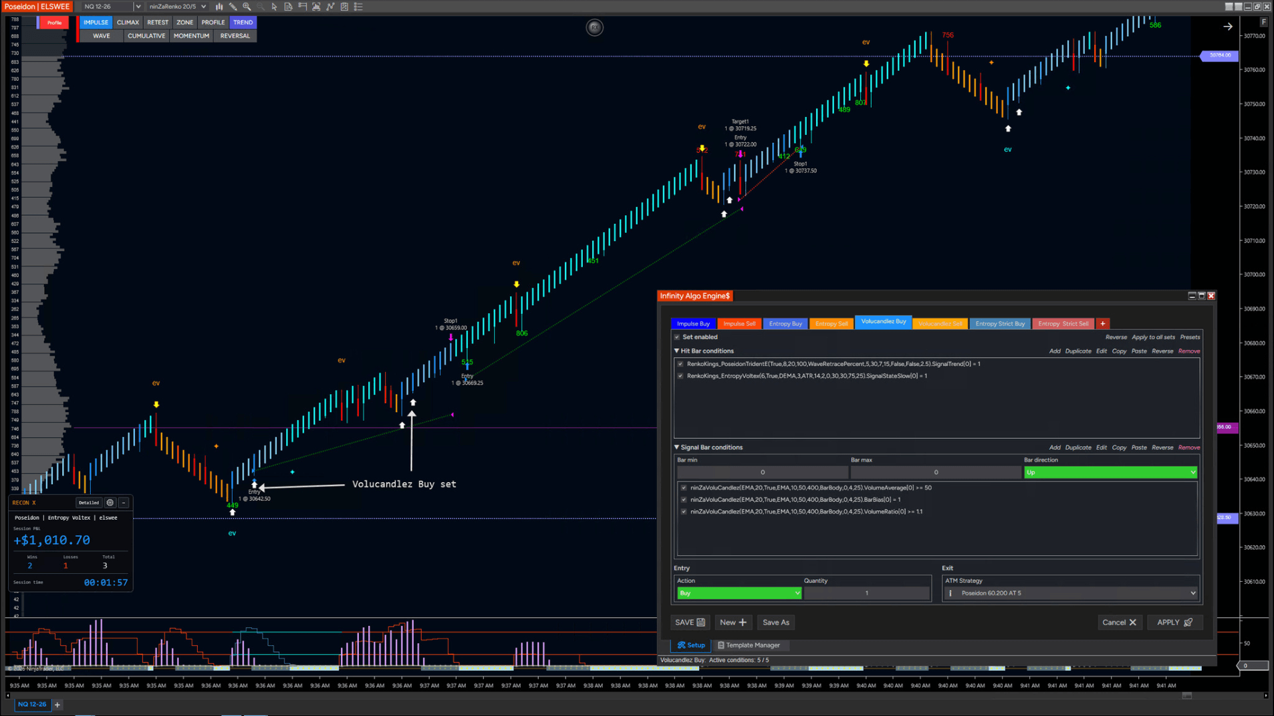Click the ATM strategy info icon
The image size is (1274, 716).
950,593
